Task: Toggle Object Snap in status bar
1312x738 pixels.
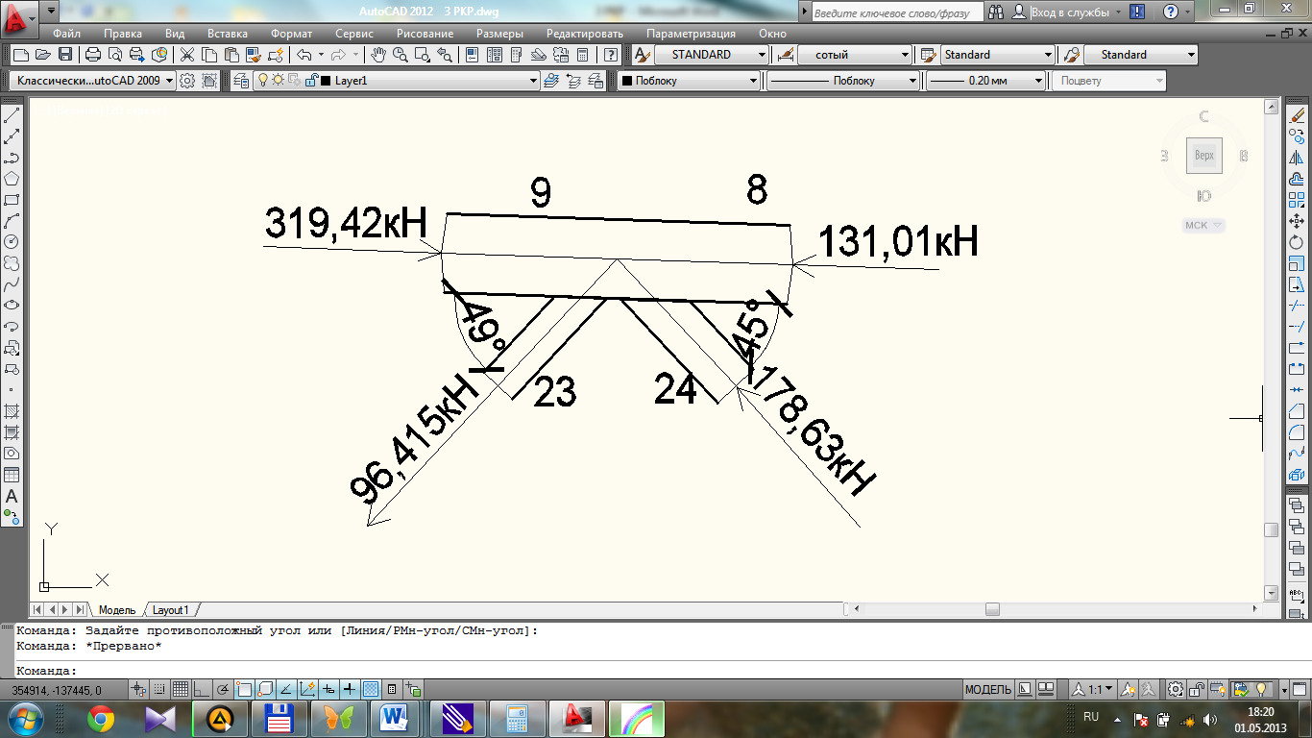Action: coord(244,689)
